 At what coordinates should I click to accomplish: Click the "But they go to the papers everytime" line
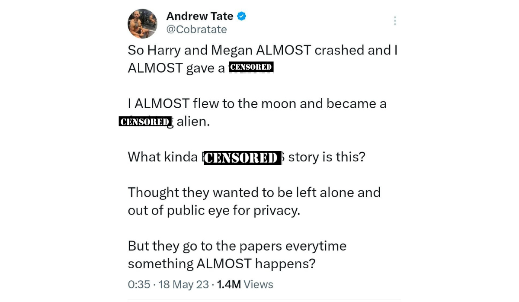pos(237,246)
